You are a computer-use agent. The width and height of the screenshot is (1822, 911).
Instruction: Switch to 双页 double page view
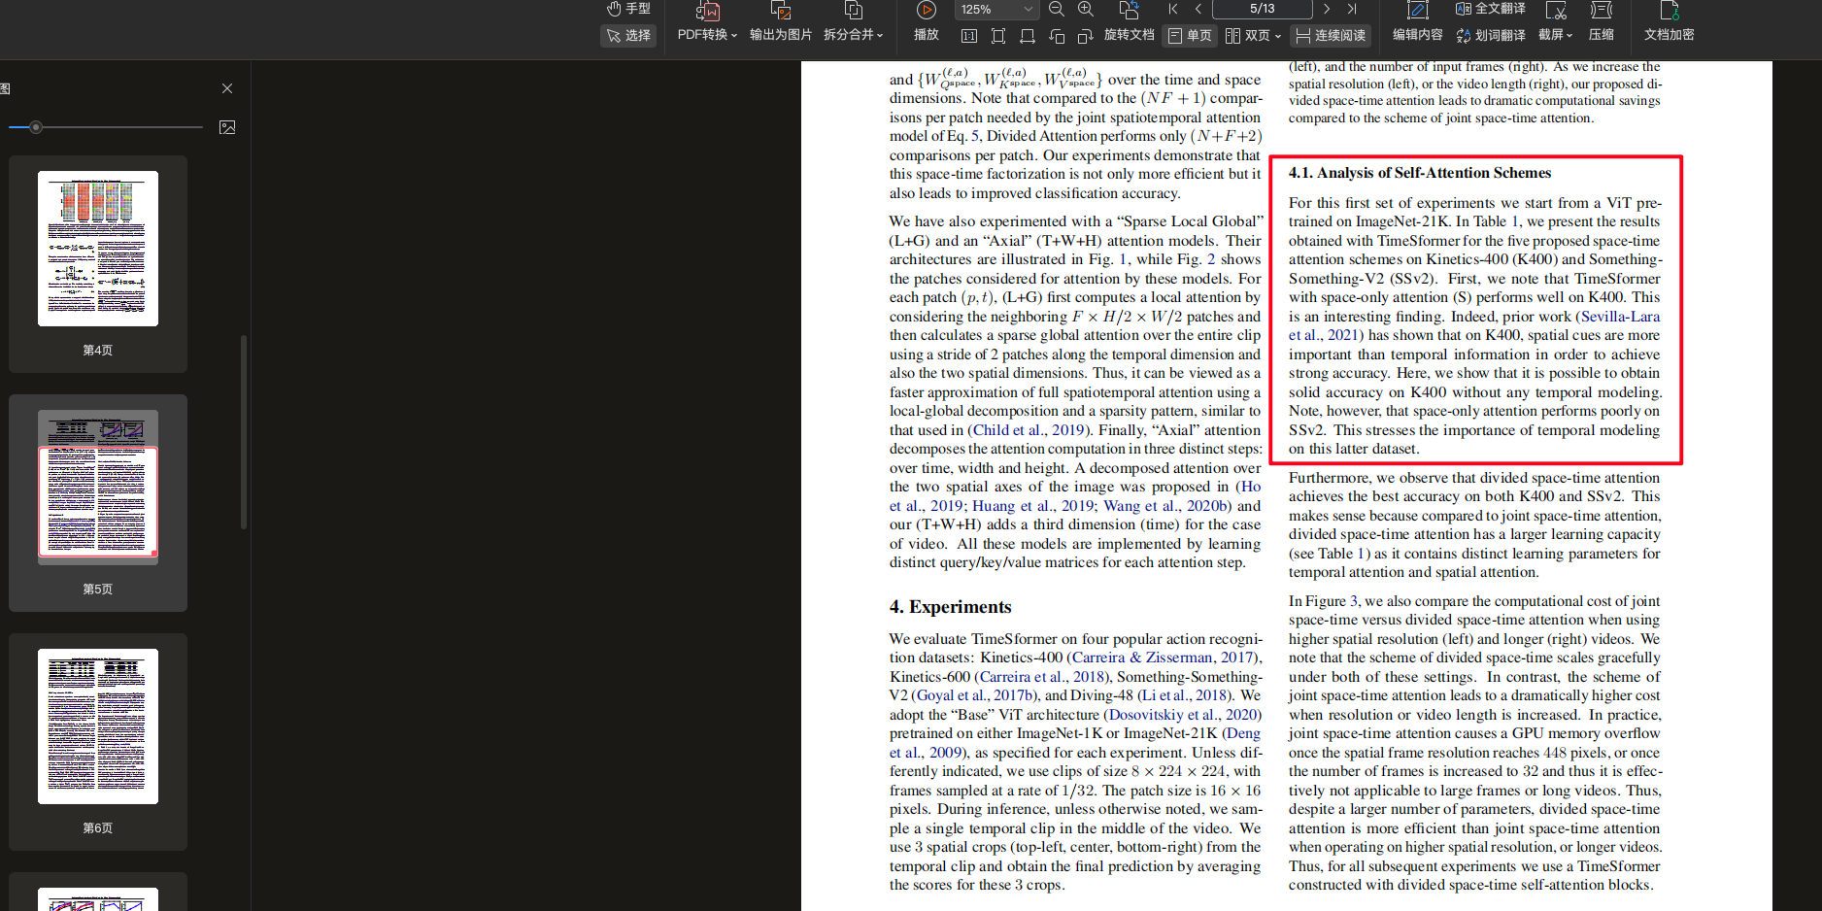1248,36
